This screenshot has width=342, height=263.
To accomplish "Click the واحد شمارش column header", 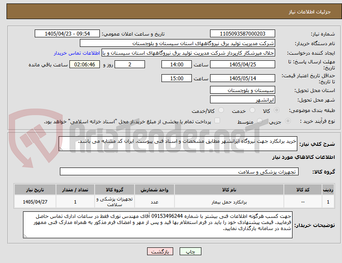I will click(155, 190).
